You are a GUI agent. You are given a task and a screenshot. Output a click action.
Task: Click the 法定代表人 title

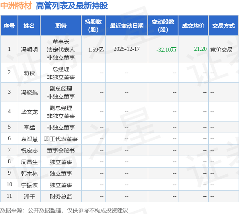pyautogui.click(x=61, y=50)
